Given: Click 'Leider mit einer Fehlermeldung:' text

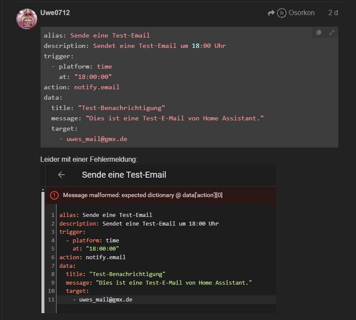Looking at the screenshot, I should [x=89, y=160].
